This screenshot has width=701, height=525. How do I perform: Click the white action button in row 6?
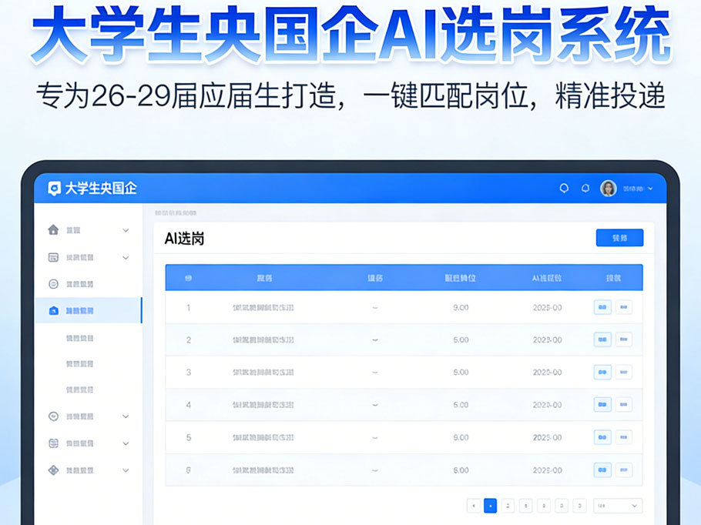point(624,470)
